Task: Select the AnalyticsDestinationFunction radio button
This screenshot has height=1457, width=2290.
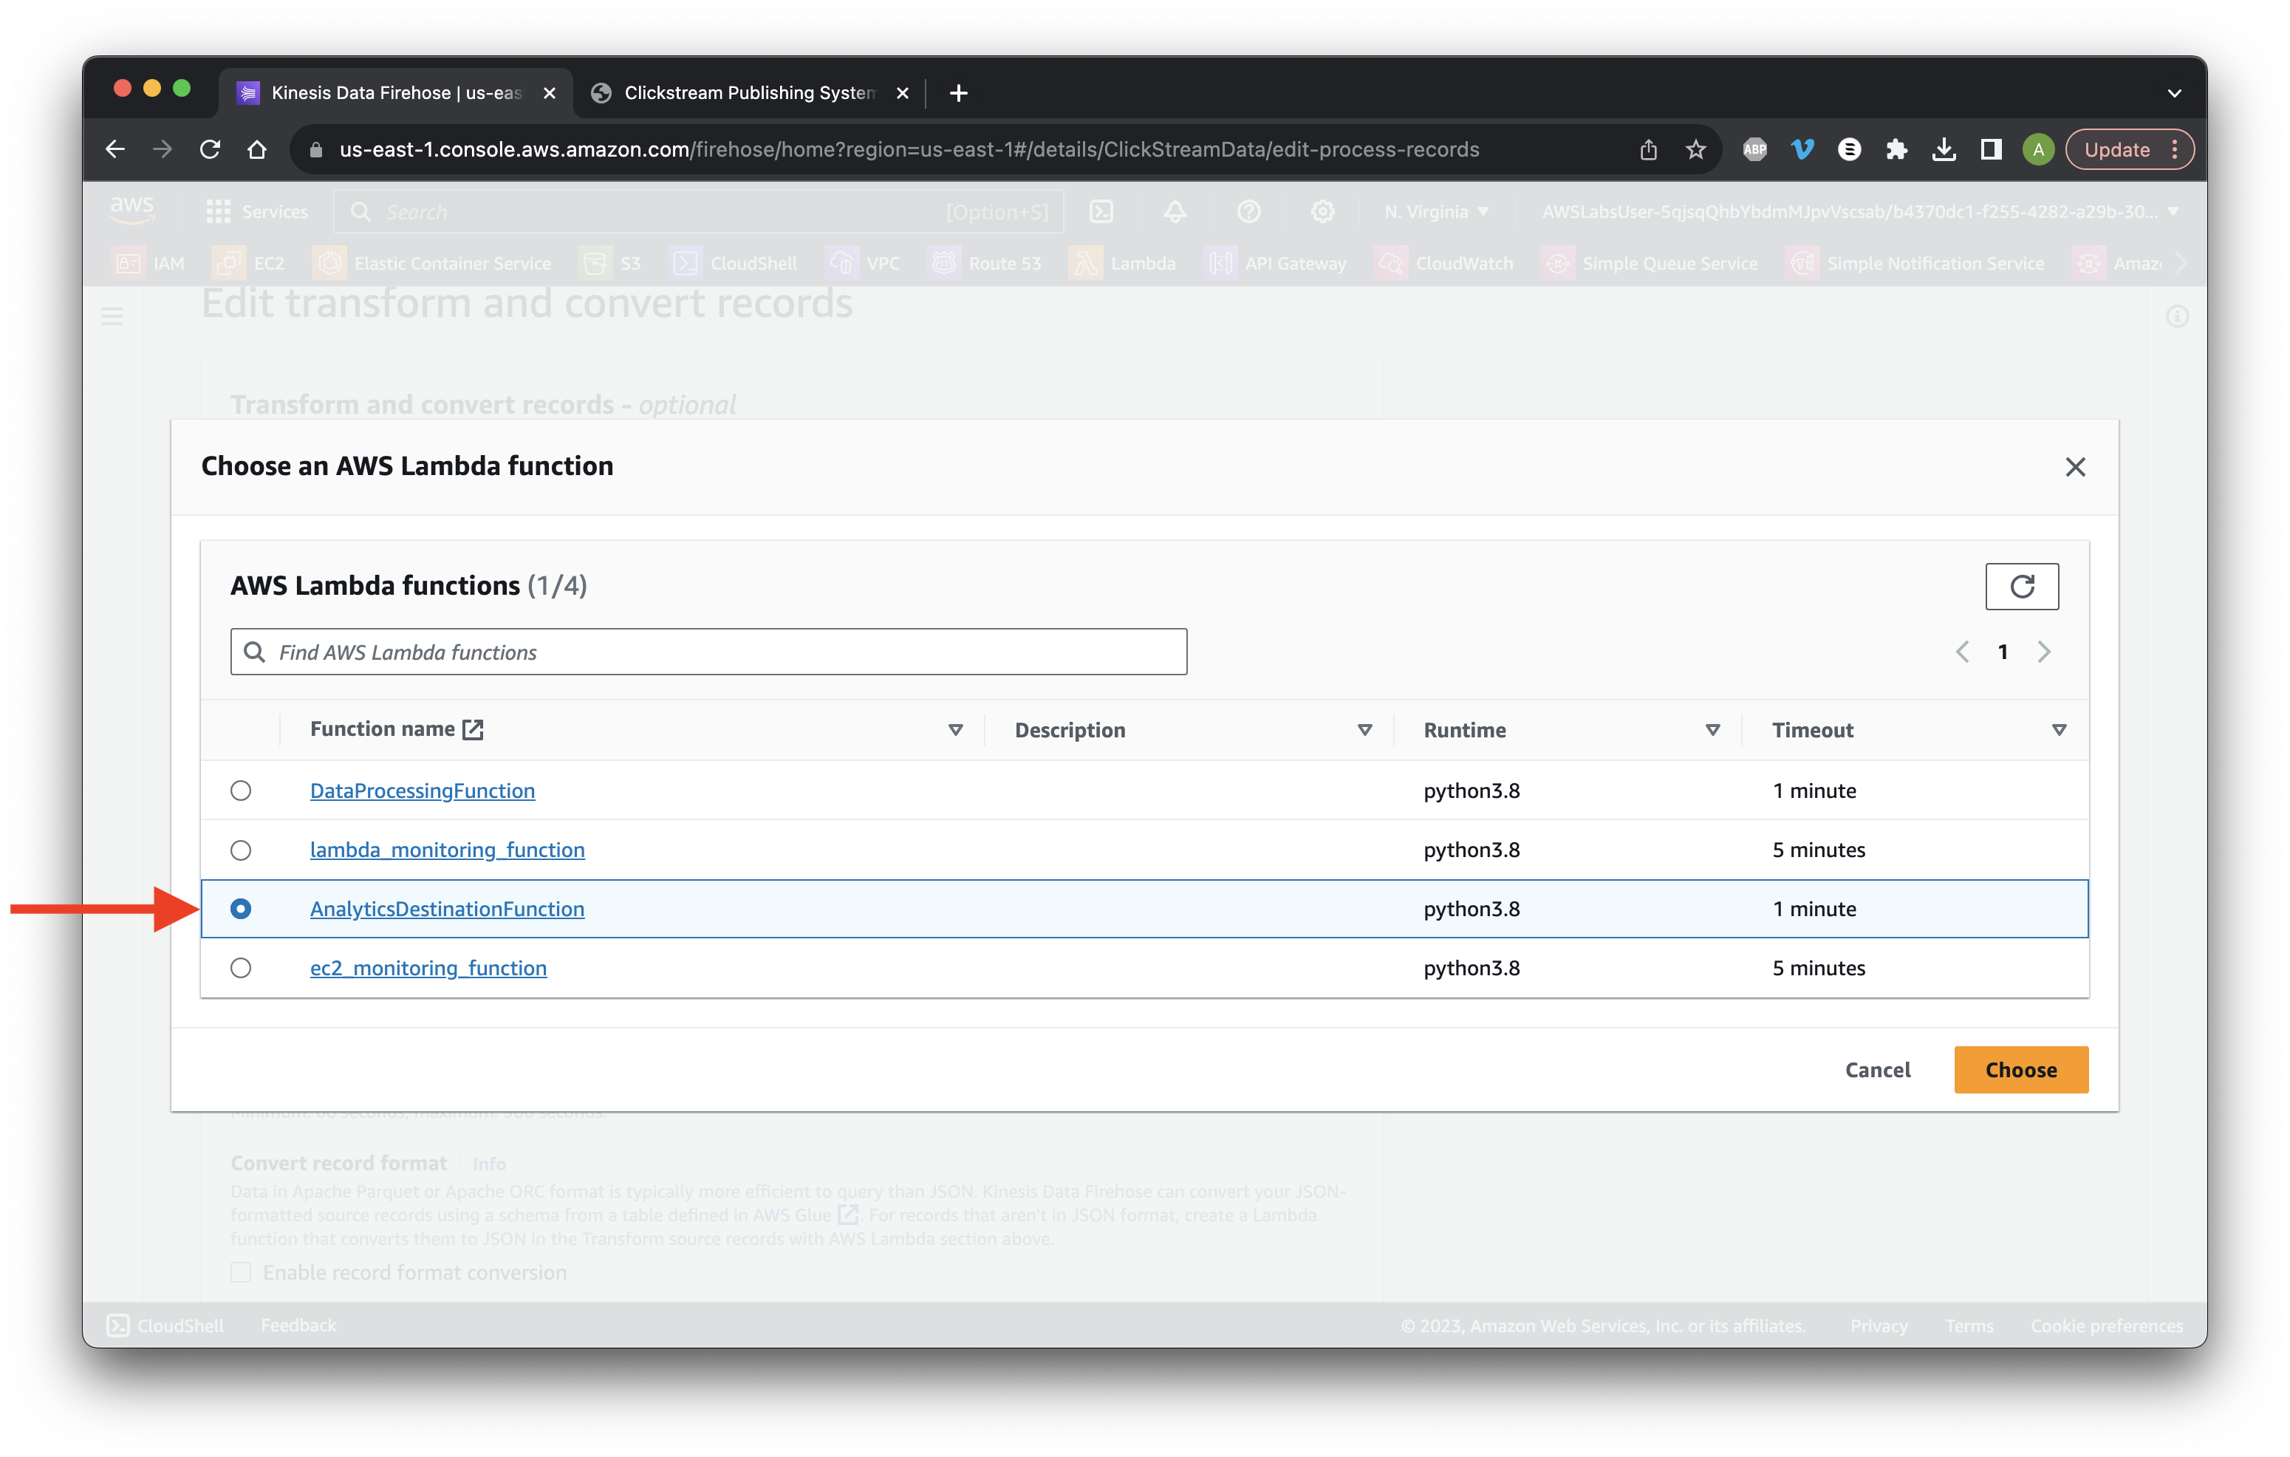Action: (x=241, y=910)
